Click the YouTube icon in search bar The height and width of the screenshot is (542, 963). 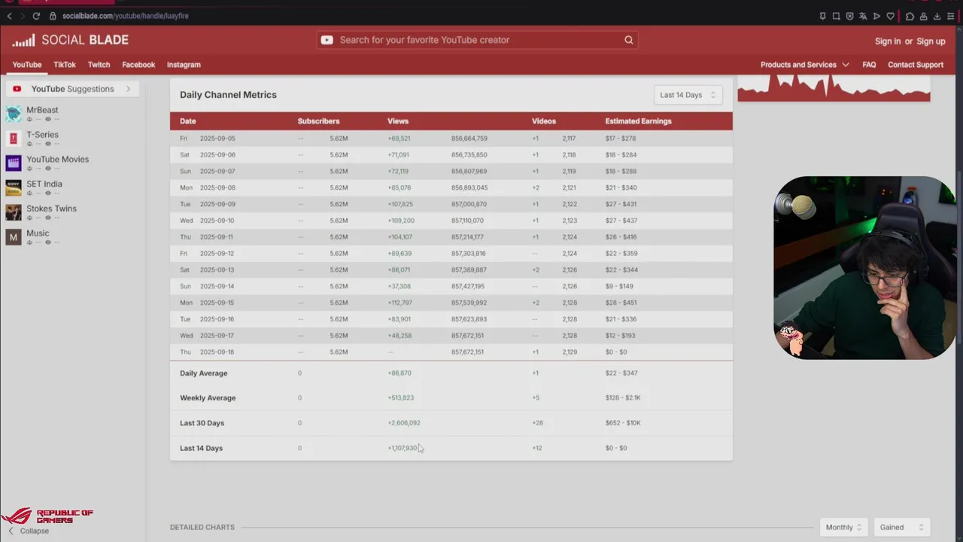coord(327,40)
